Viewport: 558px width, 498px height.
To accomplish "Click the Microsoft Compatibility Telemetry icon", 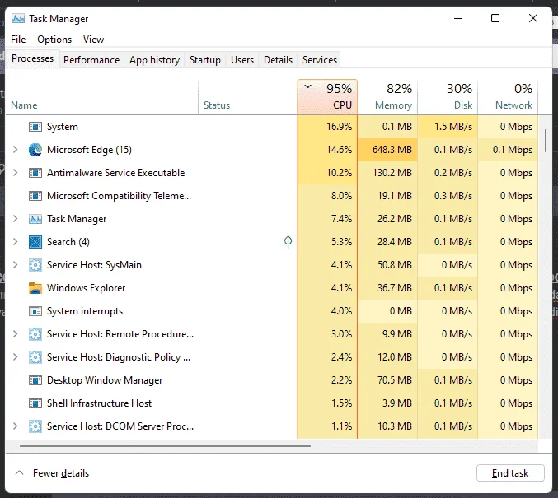I will click(35, 196).
